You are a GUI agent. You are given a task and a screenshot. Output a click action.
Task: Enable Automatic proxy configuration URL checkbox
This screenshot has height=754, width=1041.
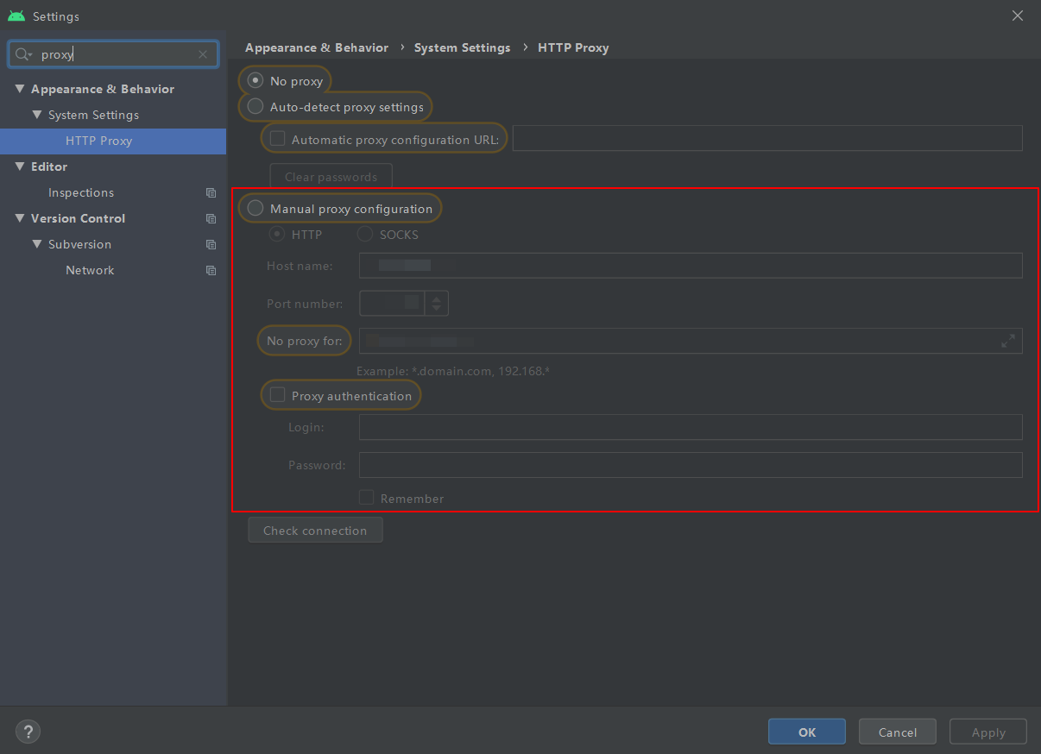point(277,138)
